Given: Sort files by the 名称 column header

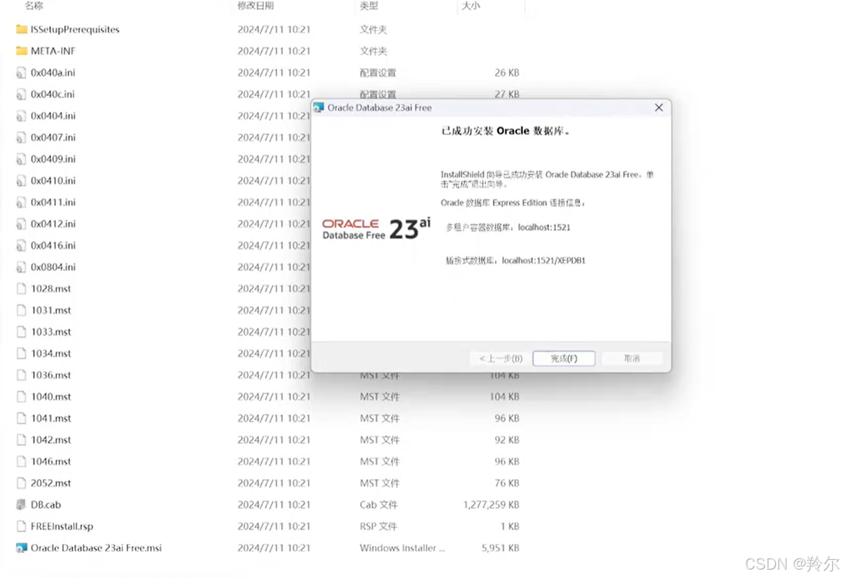Looking at the screenshot, I should pyautogui.click(x=34, y=6).
